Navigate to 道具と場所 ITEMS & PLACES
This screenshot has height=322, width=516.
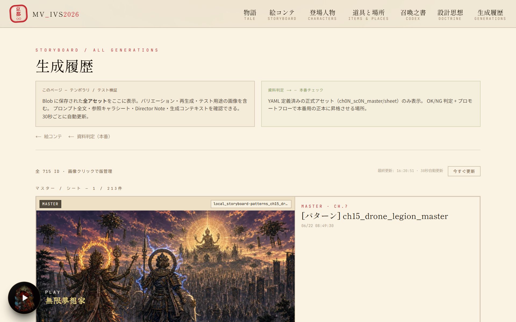pyautogui.click(x=368, y=15)
